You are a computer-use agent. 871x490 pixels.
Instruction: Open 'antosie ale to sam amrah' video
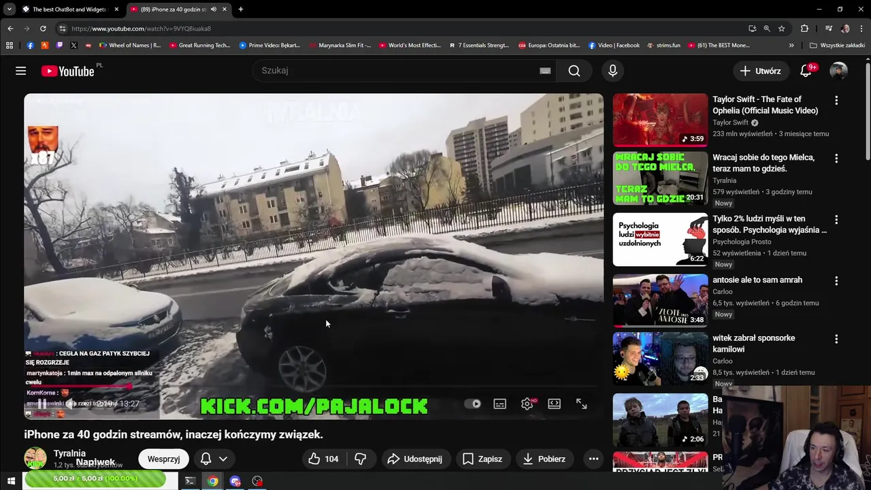[x=757, y=280]
